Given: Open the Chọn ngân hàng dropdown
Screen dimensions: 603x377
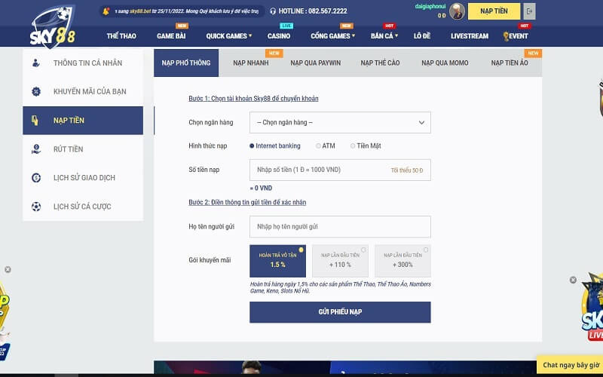Looking at the screenshot, I should coord(340,122).
